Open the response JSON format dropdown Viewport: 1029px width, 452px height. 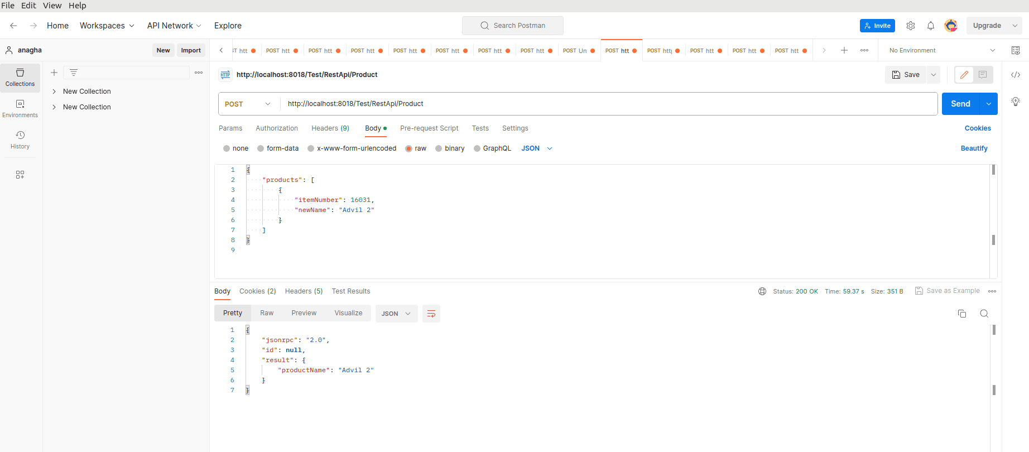(x=396, y=314)
